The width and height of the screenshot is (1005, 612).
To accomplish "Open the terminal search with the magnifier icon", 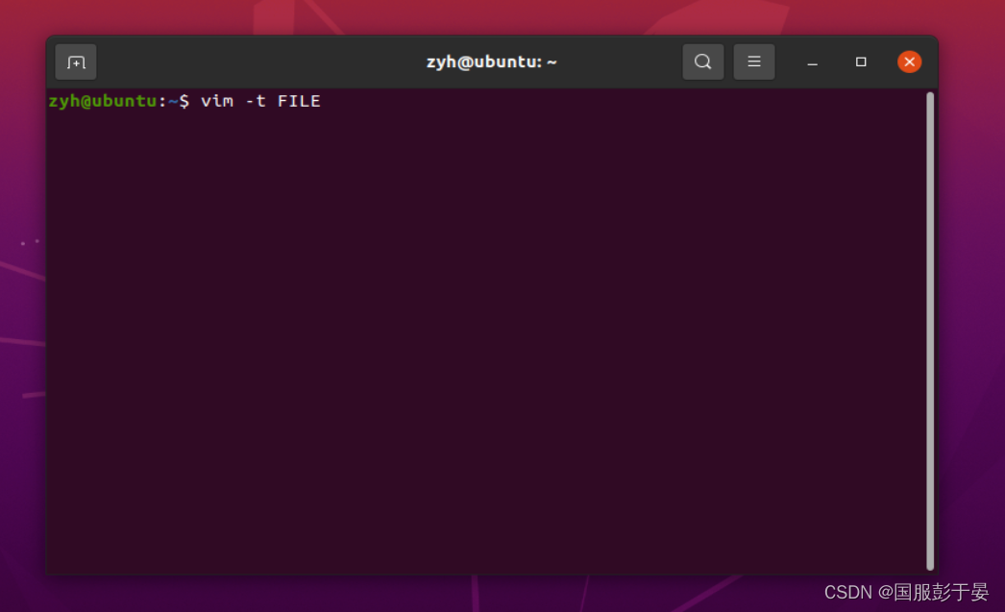I will click(702, 61).
